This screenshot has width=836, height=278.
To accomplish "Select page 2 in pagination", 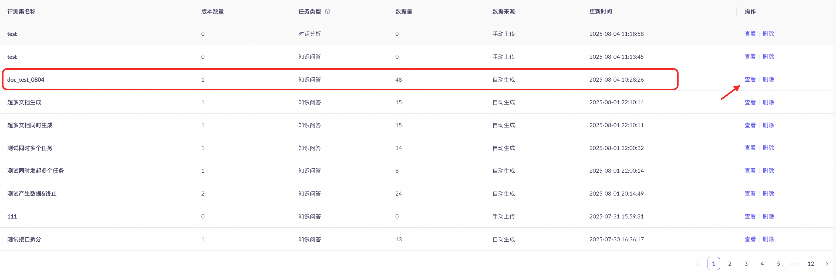I will [730, 263].
